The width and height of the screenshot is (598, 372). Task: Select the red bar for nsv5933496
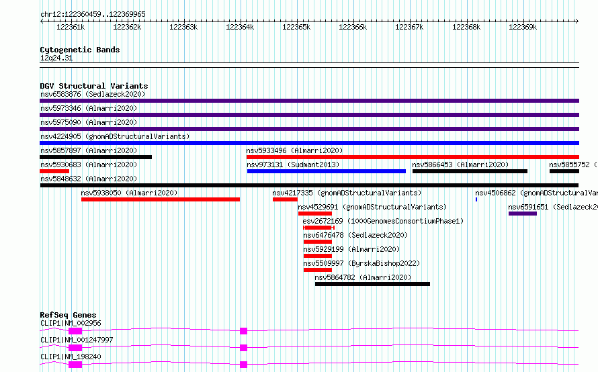coord(413,157)
